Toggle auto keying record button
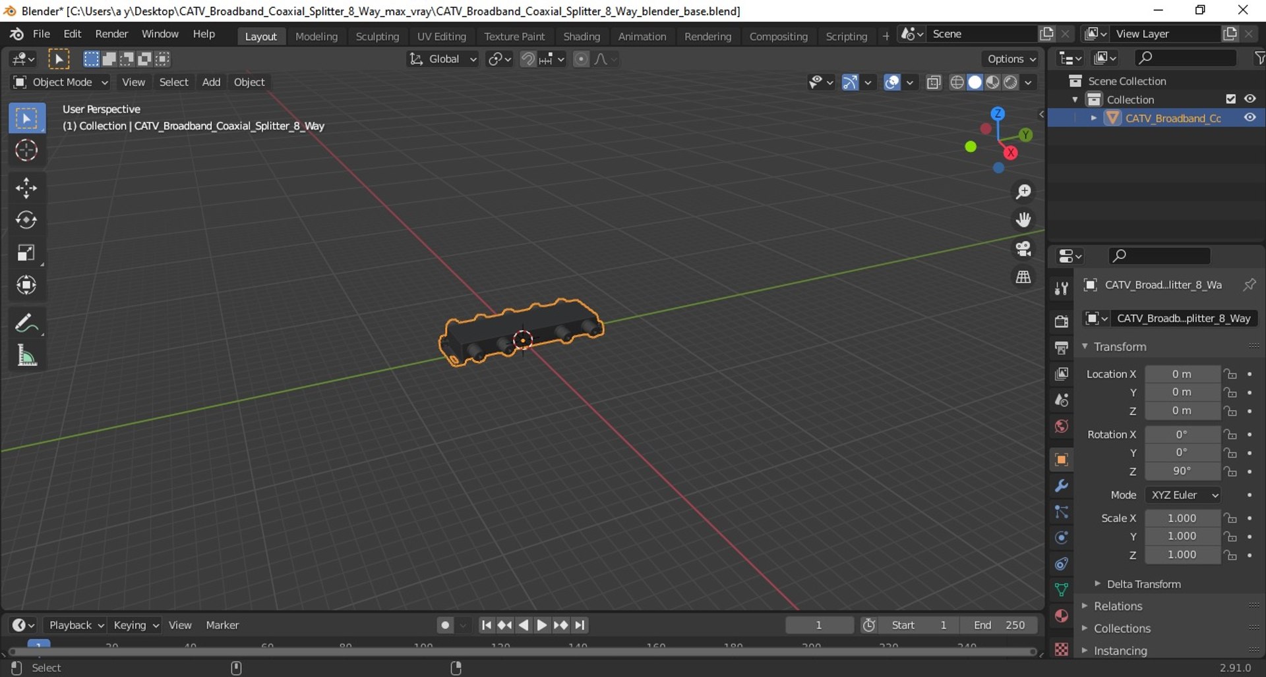The image size is (1266, 677). (x=445, y=625)
